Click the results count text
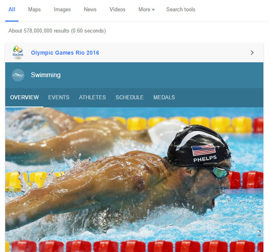The image size is (269, 252). click(x=57, y=31)
